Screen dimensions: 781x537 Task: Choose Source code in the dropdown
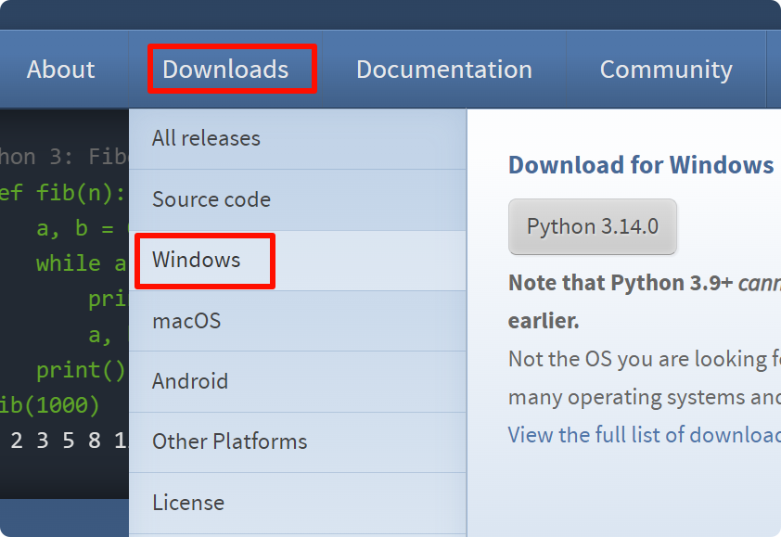click(x=211, y=199)
